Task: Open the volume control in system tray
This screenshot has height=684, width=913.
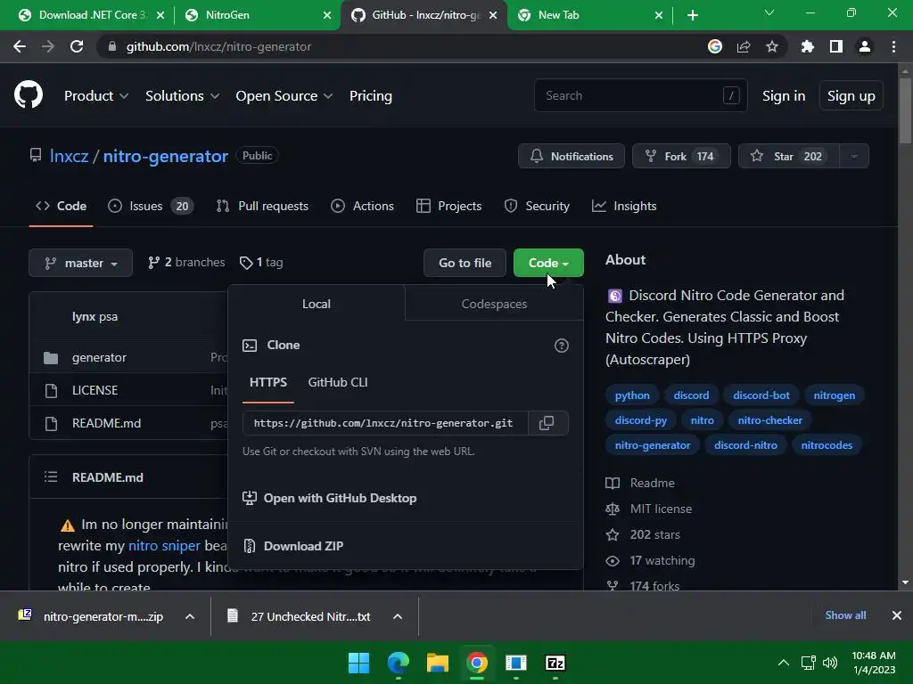Action: click(830, 663)
